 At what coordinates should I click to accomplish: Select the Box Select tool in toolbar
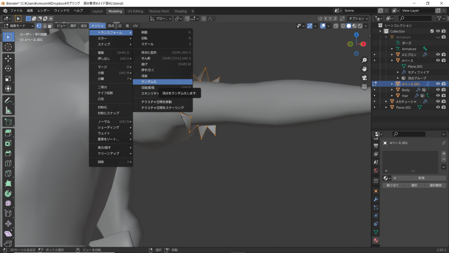[8, 37]
